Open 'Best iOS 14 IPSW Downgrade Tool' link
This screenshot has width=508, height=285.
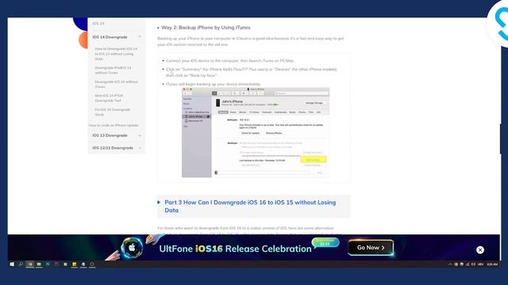(x=109, y=98)
